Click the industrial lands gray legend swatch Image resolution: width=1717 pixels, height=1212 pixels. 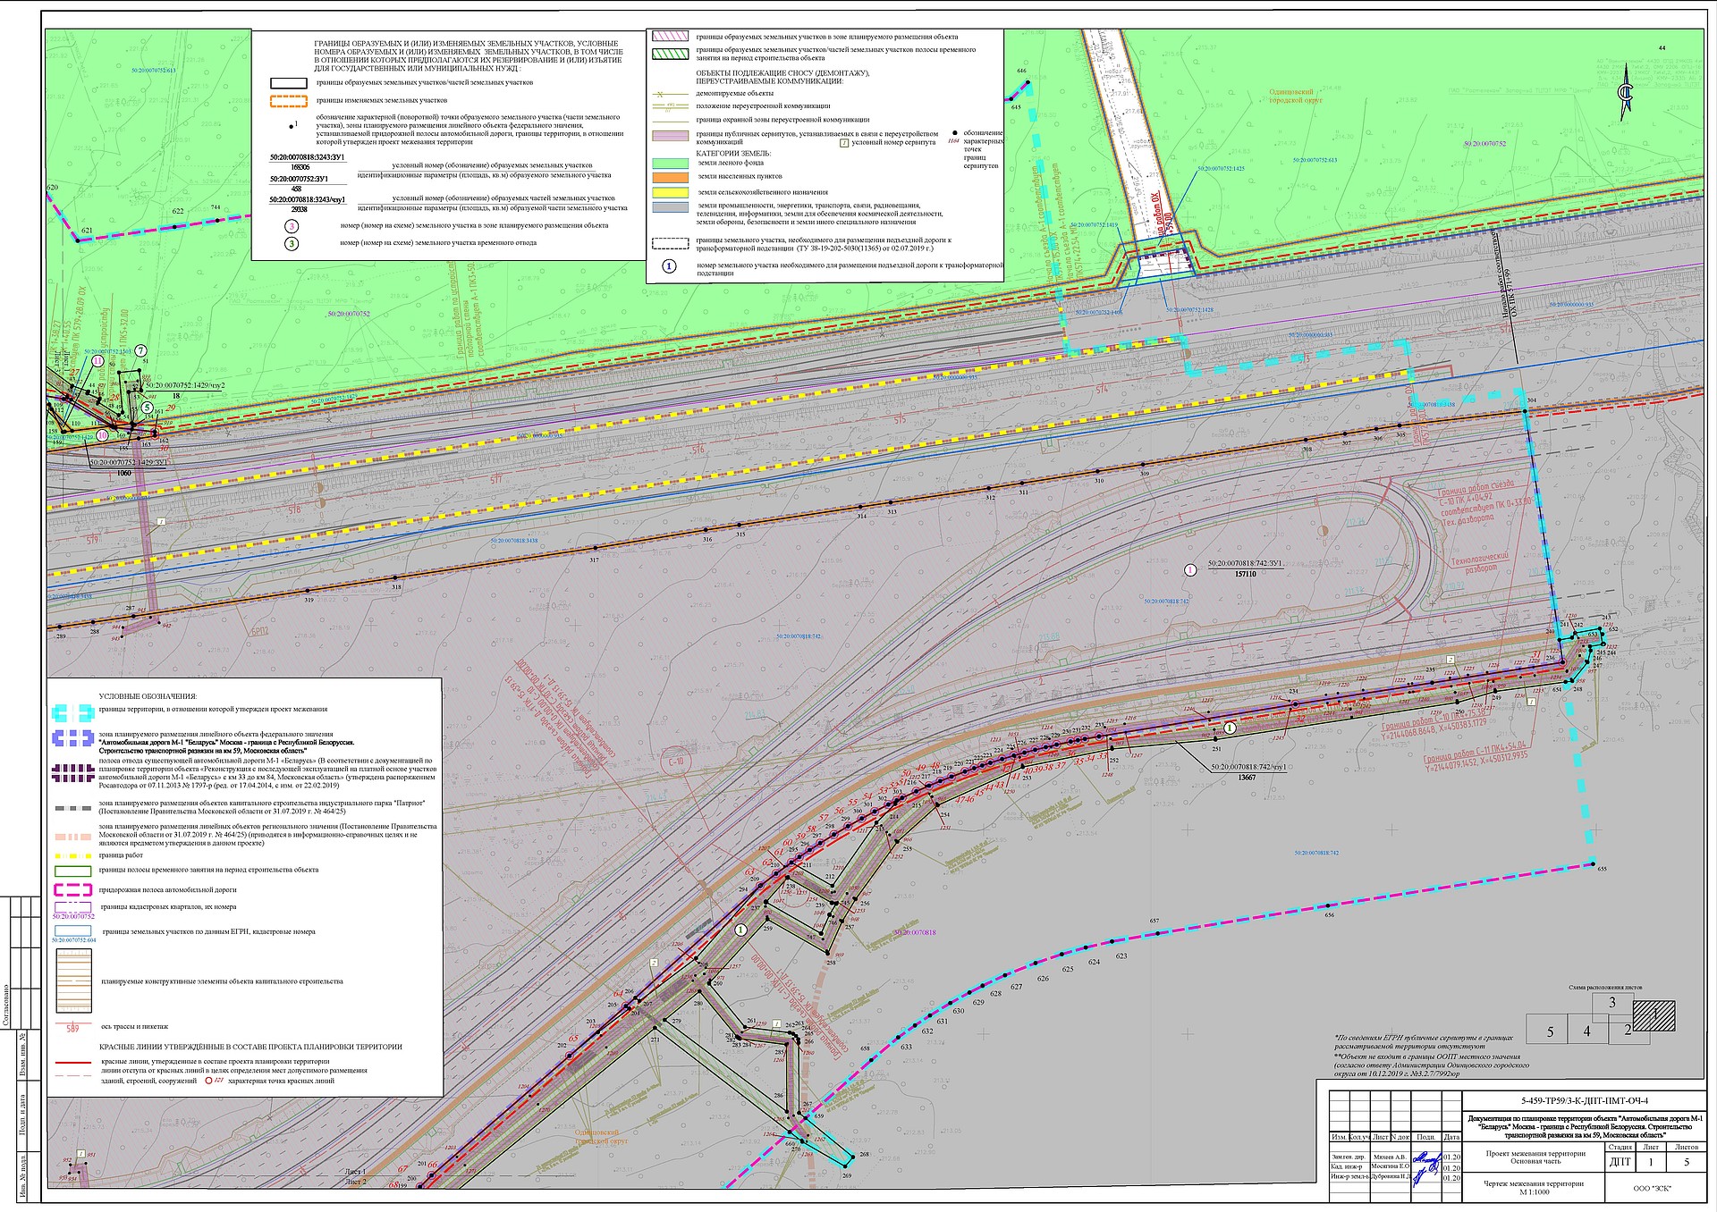671,207
